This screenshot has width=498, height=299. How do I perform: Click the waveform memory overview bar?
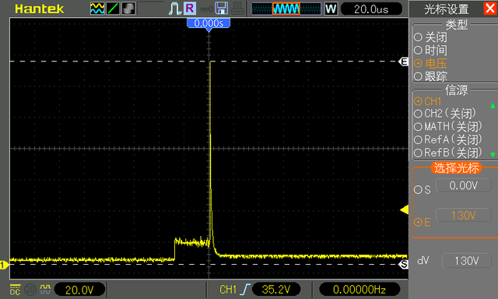[286, 9]
